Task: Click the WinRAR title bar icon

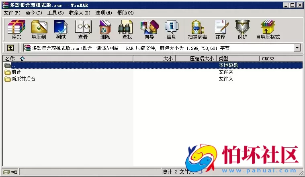Action: (5, 5)
